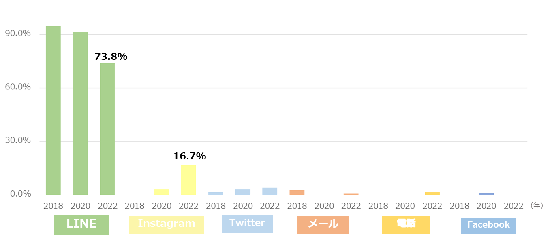Click the Instagram 2022 yellow bar

coord(188,180)
